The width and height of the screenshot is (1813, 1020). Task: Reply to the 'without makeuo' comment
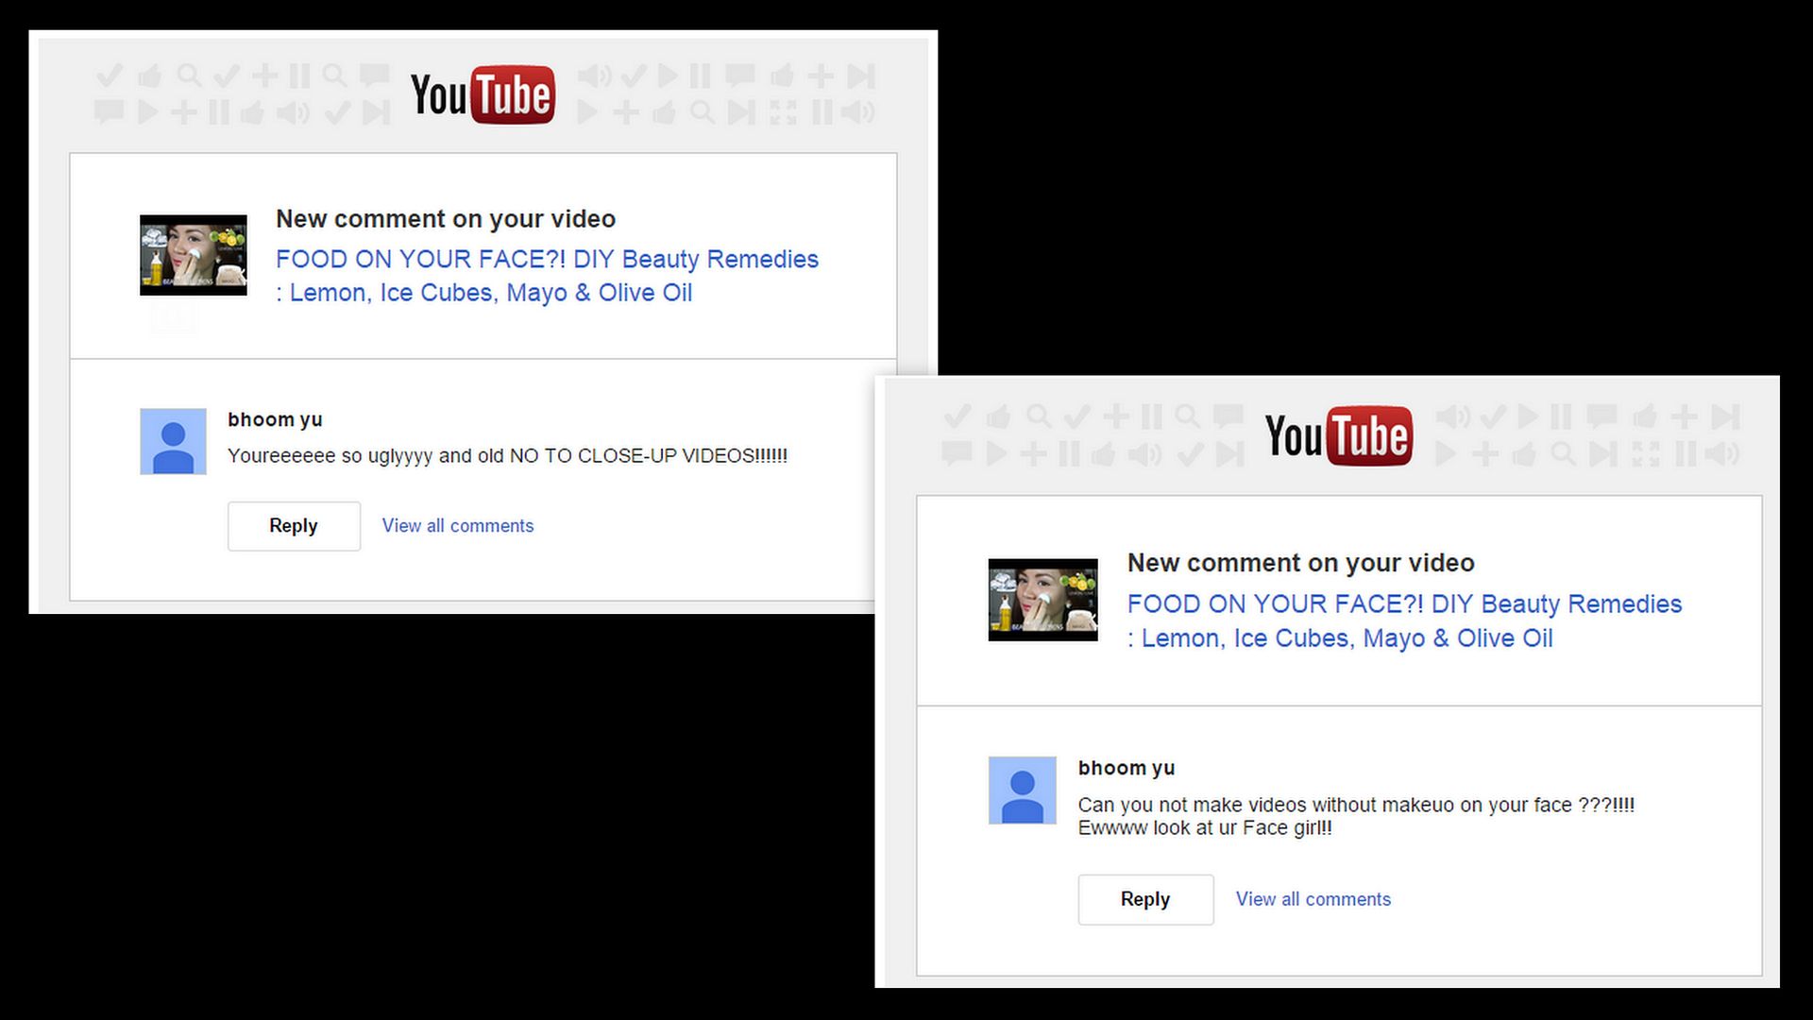tap(1145, 899)
